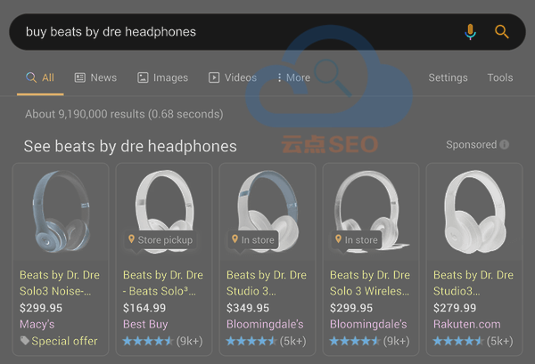
Task: Click star rating on Rakuten.com card
Action: point(458,341)
